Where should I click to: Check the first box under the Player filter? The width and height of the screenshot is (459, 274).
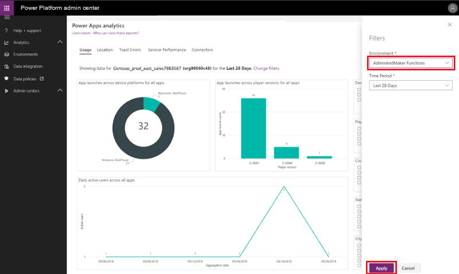[357, 128]
